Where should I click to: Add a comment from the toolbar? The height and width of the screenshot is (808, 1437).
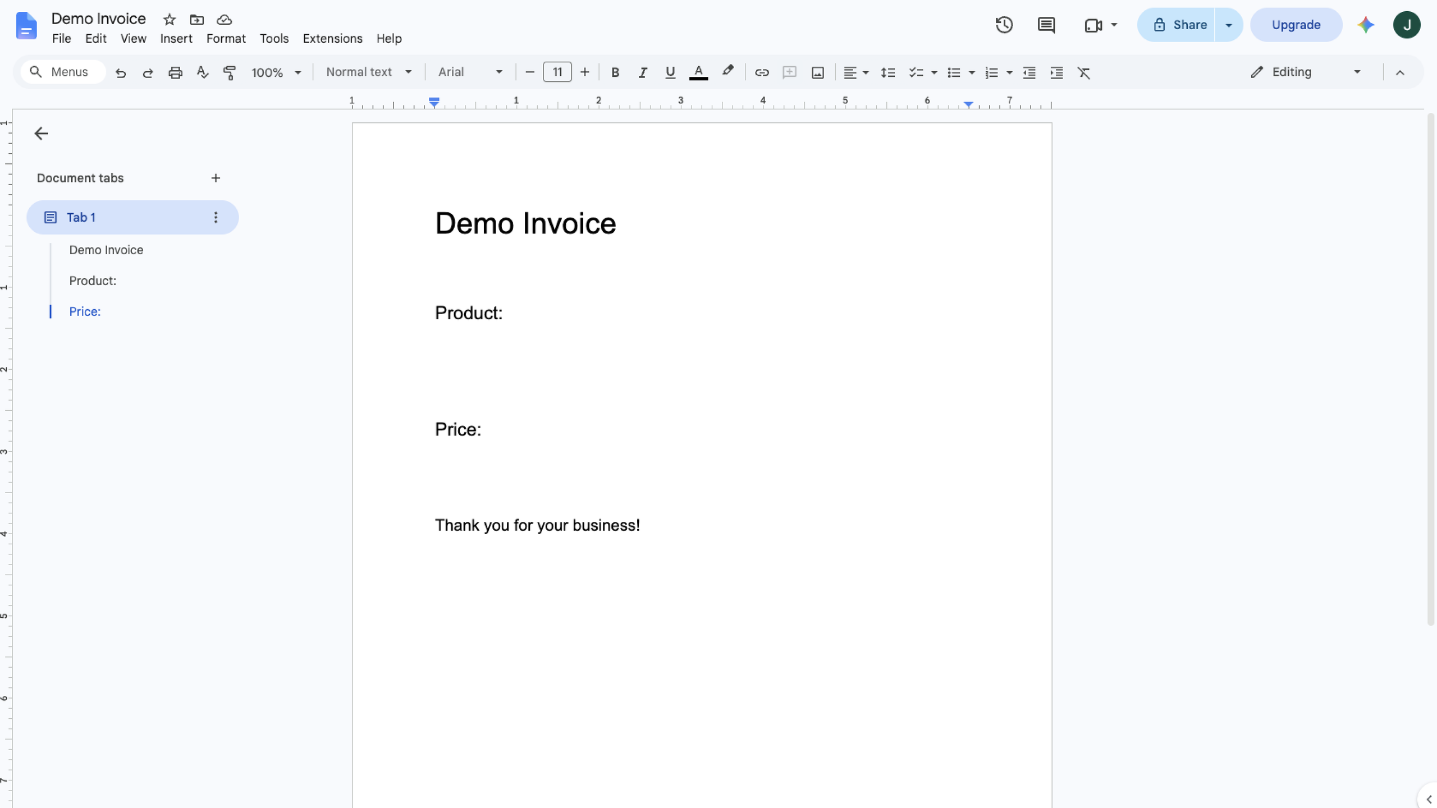tap(790, 72)
